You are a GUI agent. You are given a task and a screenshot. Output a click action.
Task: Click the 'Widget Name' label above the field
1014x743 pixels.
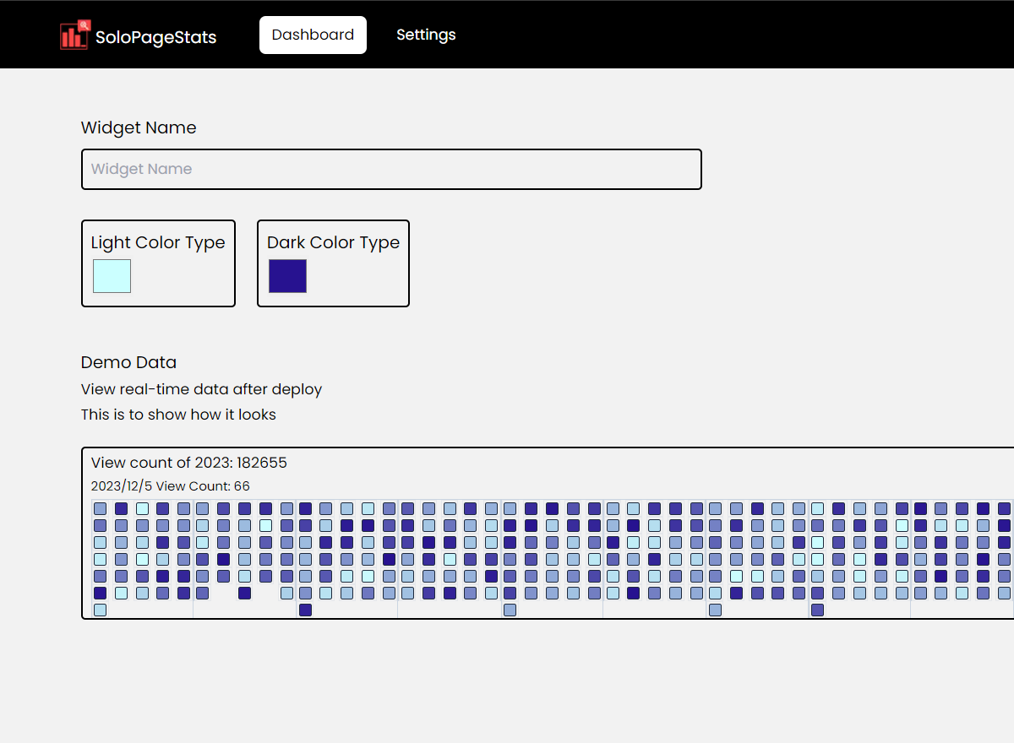(139, 128)
